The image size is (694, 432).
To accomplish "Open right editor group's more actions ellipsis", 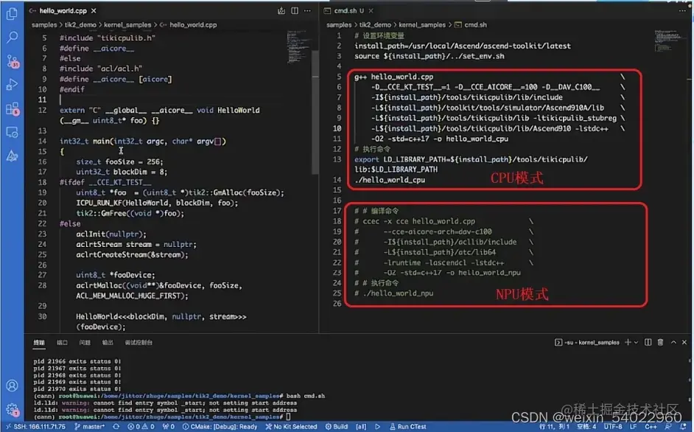I will [682, 10].
